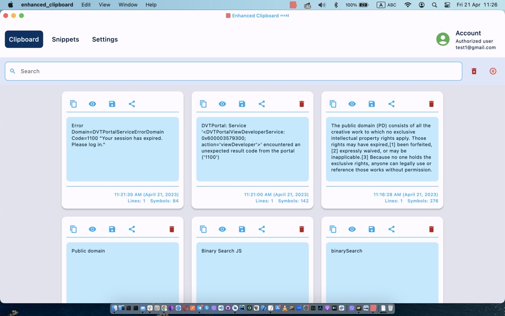This screenshot has height=316, width=505.
Task: Share the 'DVTPortal: Service' card
Action: click(x=262, y=104)
